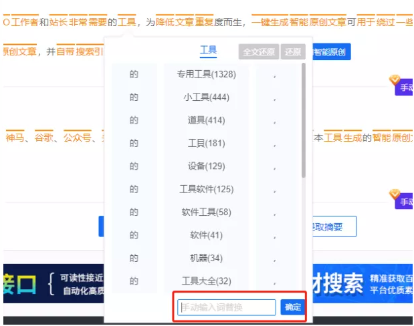Click the 智能原创 blue button

331,51
